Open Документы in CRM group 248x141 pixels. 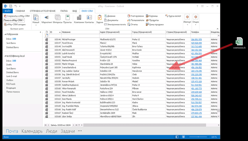click(111, 20)
